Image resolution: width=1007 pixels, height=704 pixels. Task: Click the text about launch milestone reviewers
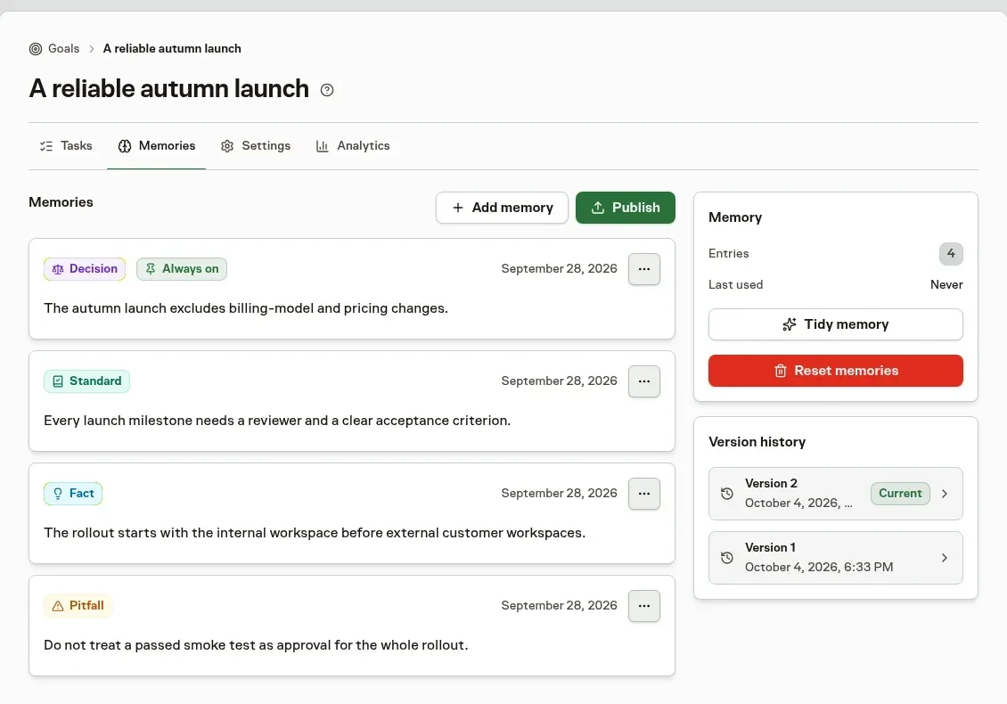[277, 421]
